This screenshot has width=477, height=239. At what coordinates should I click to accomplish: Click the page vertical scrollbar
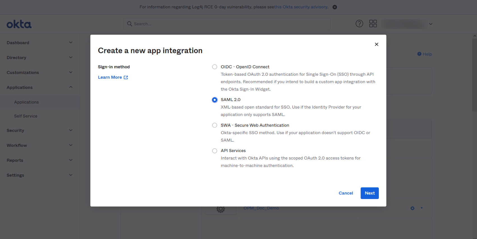click(x=474, y=76)
